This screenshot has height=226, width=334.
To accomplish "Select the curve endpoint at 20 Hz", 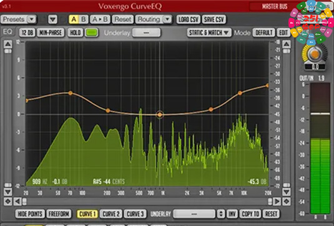I will (27, 100).
